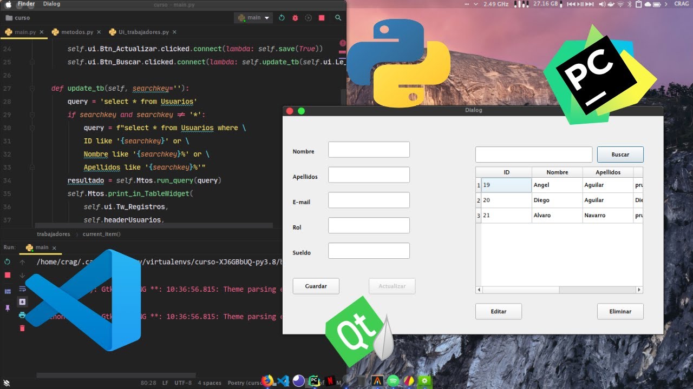
Task: Click the E-mail input field in Dialog
Action: point(369,200)
